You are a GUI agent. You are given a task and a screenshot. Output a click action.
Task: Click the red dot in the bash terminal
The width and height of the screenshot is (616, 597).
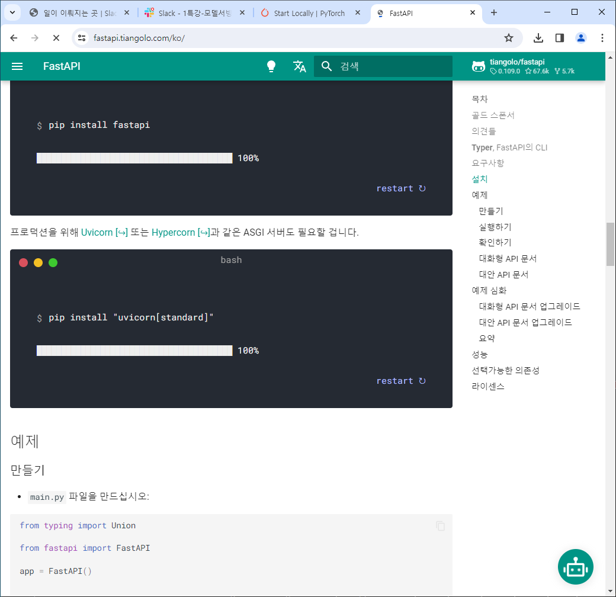coord(24,262)
